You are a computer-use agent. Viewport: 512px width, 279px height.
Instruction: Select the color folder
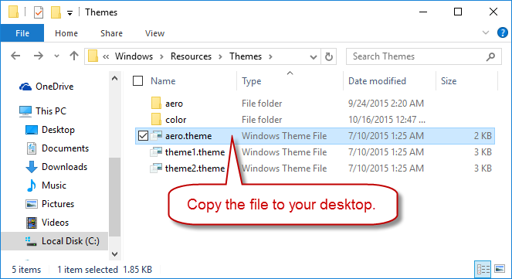[x=175, y=120]
